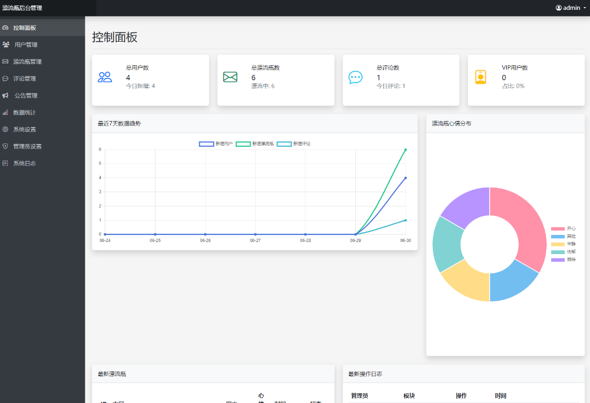The image size is (590, 403).
Task: Click the 最新操作日志 panel title
Action: (365, 374)
